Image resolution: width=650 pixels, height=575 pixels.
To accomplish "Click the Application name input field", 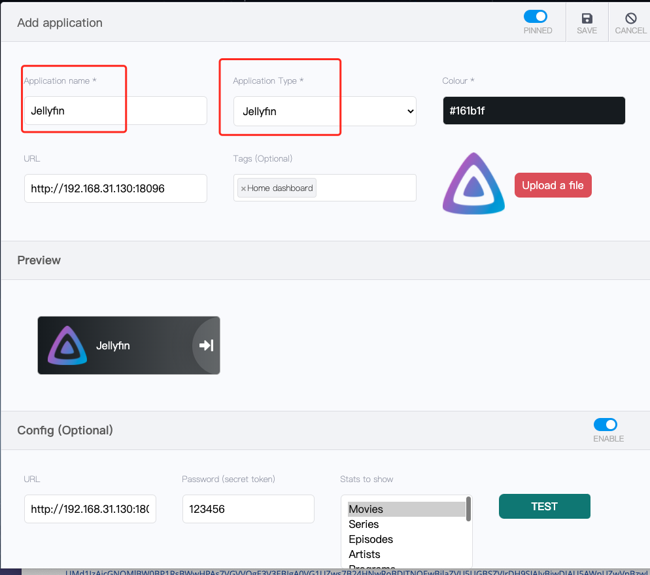I will (x=116, y=111).
